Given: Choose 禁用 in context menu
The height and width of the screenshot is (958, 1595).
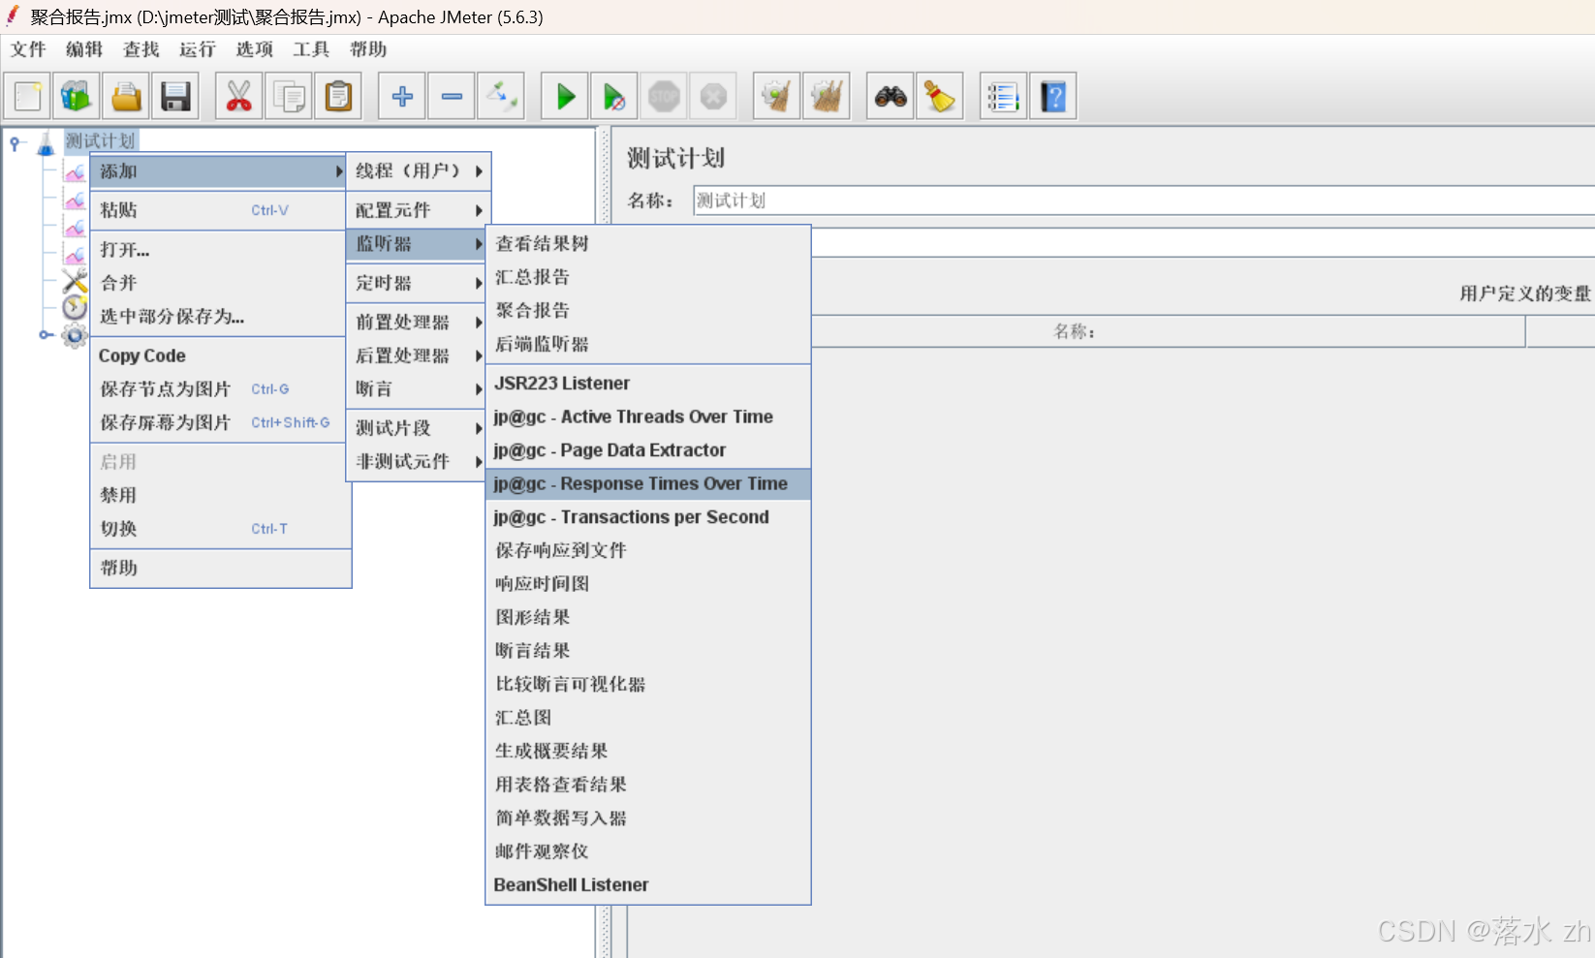Looking at the screenshot, I should coord(221,495).
